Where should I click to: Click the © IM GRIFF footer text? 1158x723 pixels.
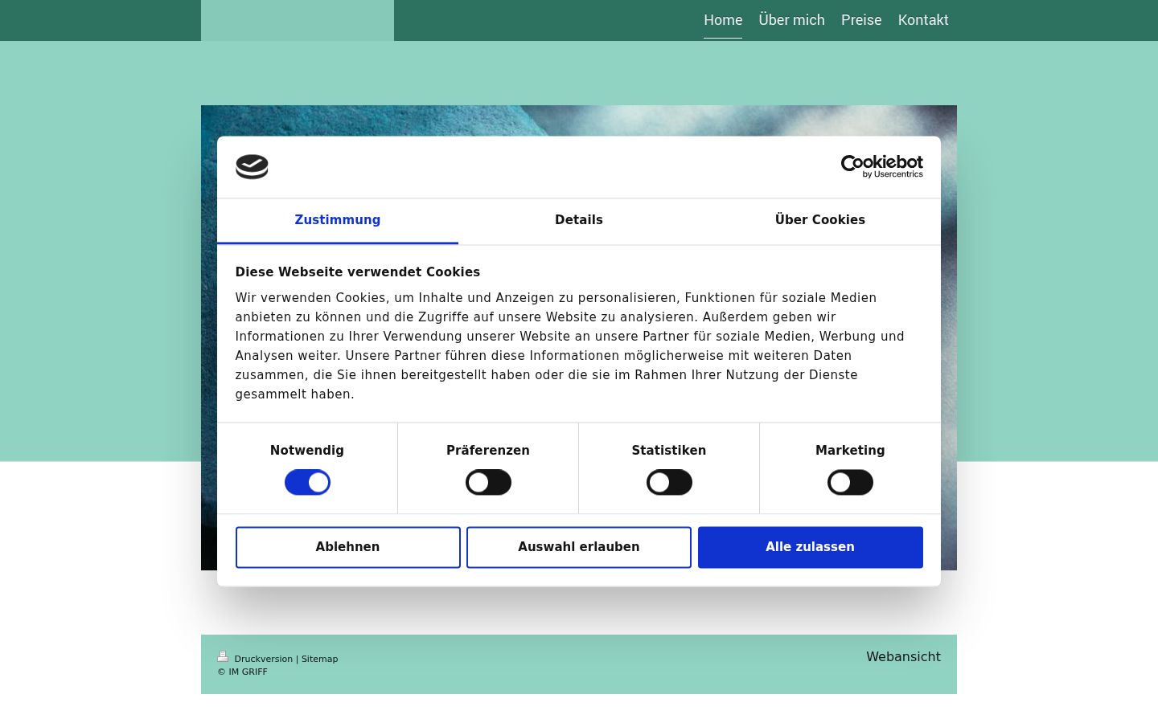pyautogui.click(x=242, y=672)
